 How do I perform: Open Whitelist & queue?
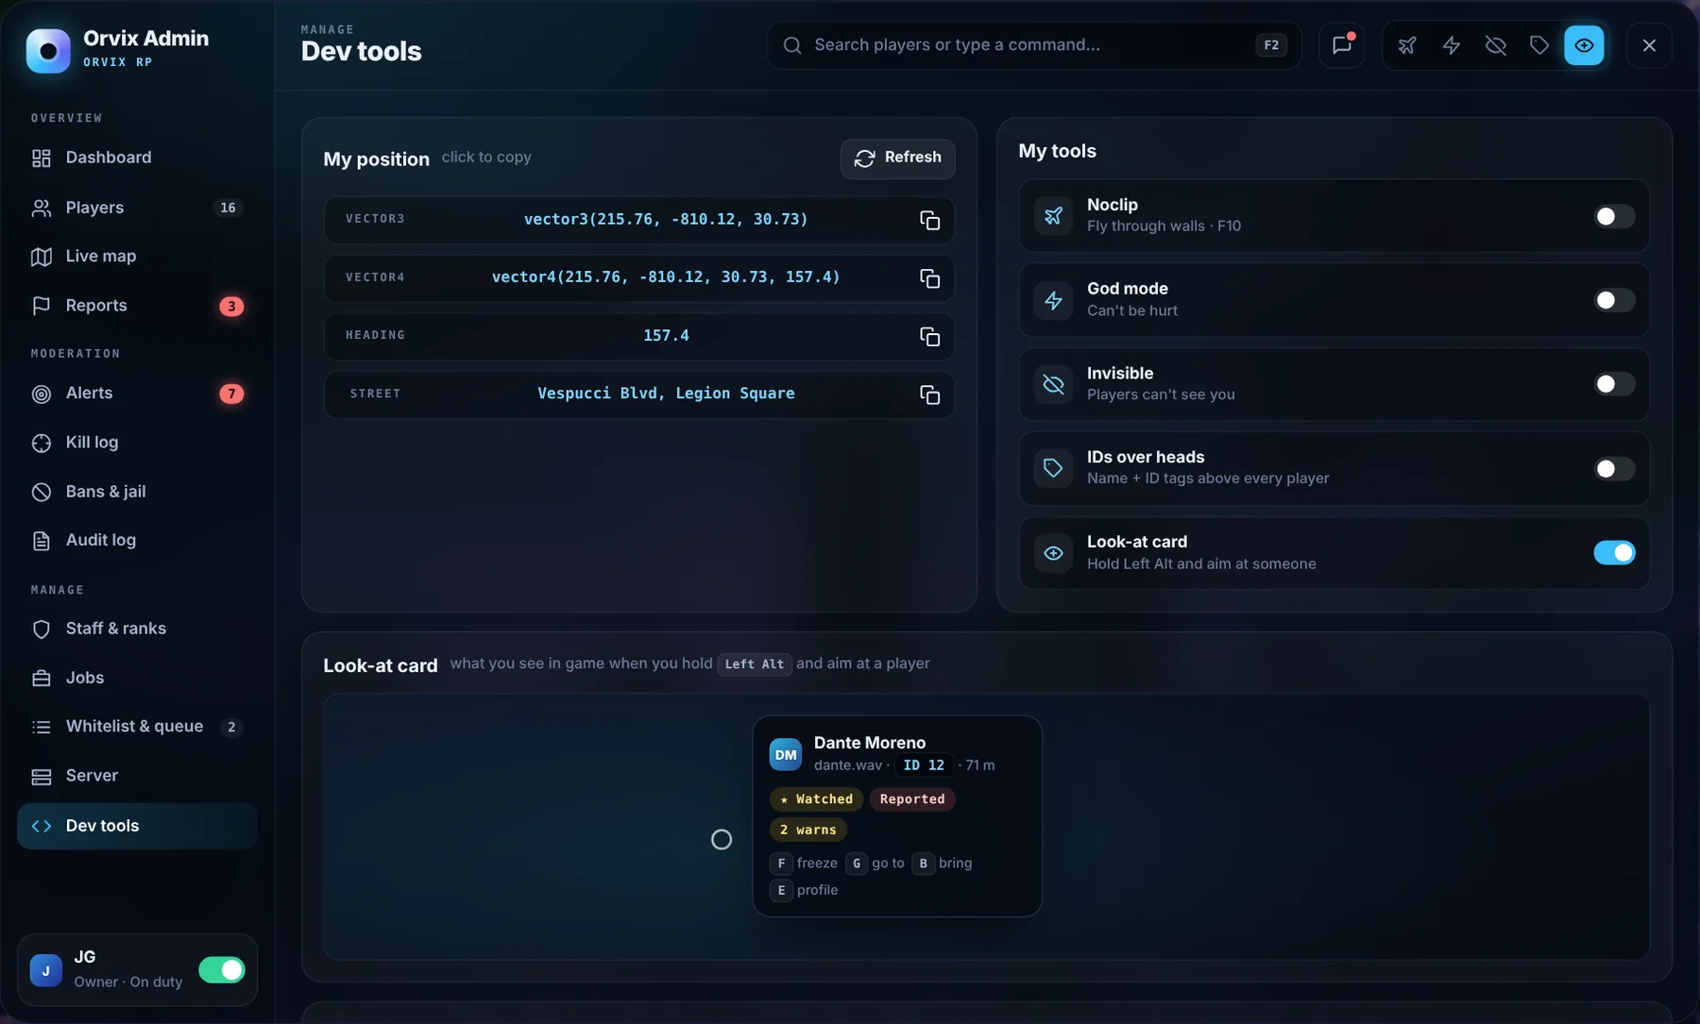(137, 727)
